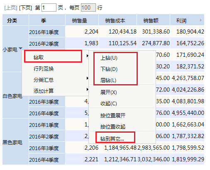The width and height of the screenshot is (210, 170).
Task: Click profit value 1,787,332.82
Action: click(188, 136)
